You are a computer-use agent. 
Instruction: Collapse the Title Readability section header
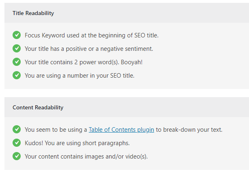click(x=127, y=13)
